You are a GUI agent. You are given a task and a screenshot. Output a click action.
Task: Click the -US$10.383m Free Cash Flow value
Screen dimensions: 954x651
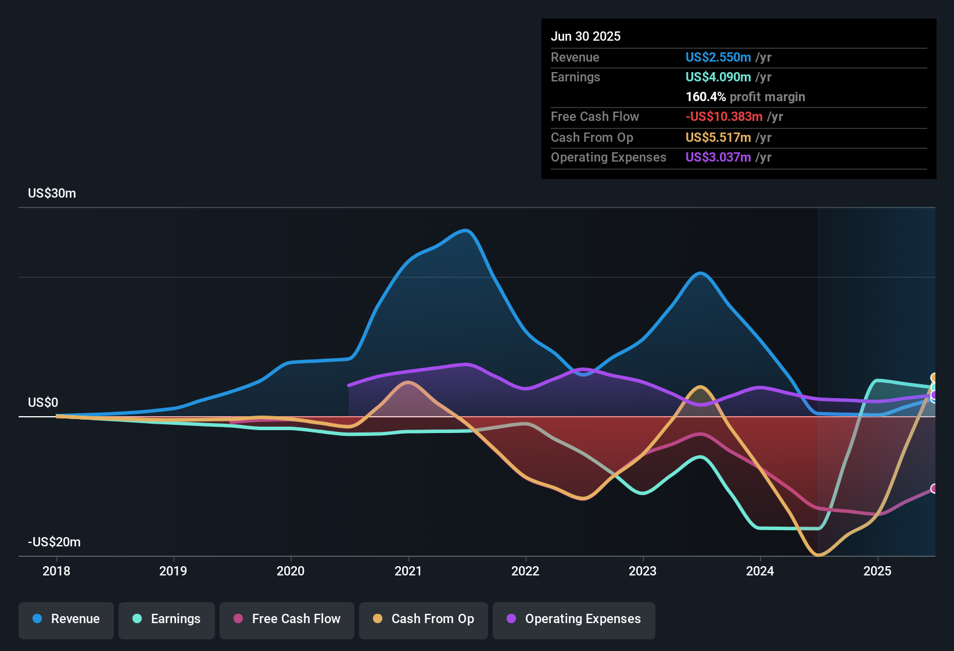(724, 116)
